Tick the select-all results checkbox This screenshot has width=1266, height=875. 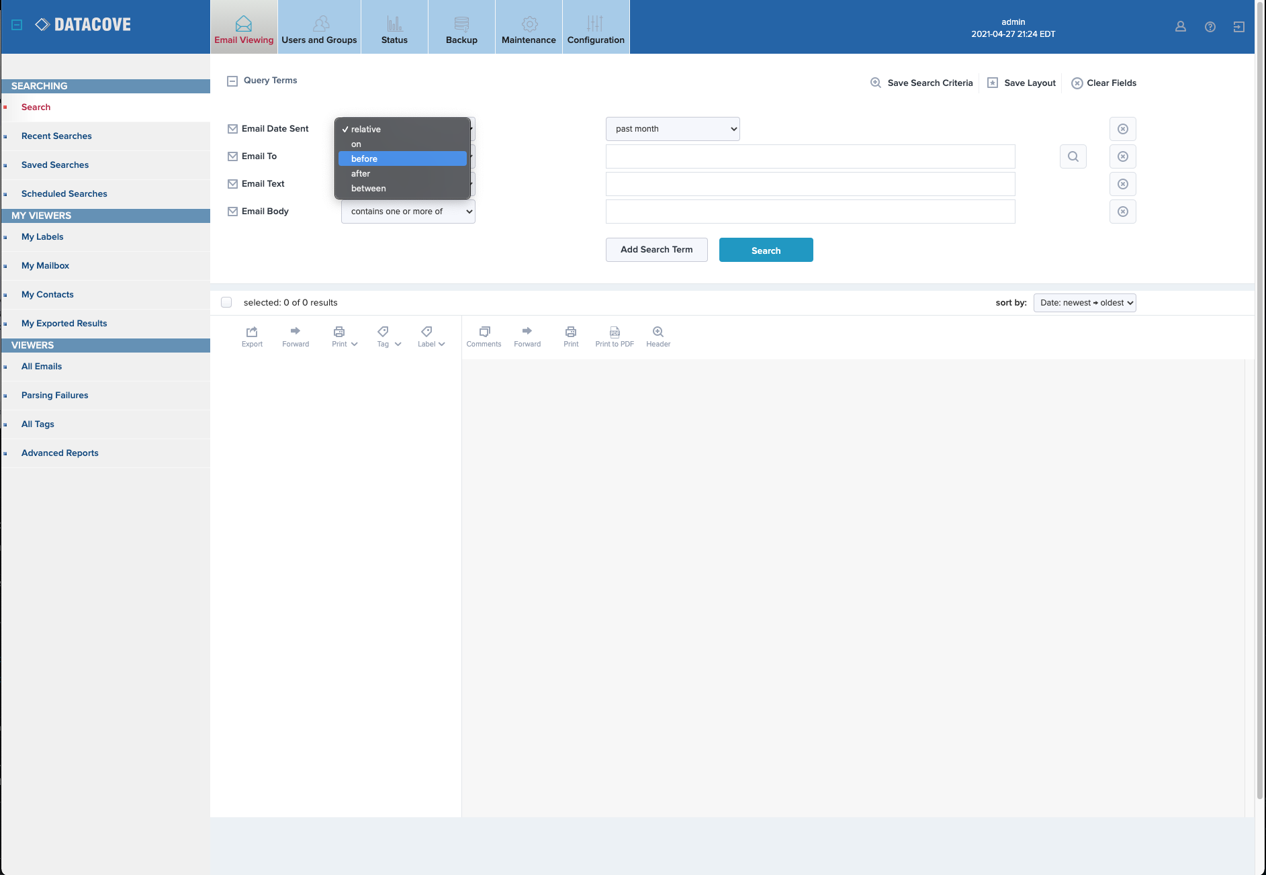point(226,303)
